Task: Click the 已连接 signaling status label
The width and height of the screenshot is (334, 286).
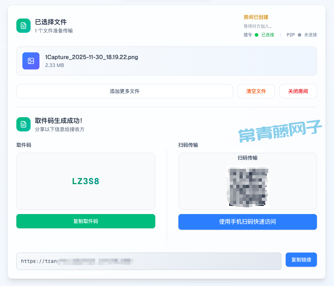Action: pos(268,35)
